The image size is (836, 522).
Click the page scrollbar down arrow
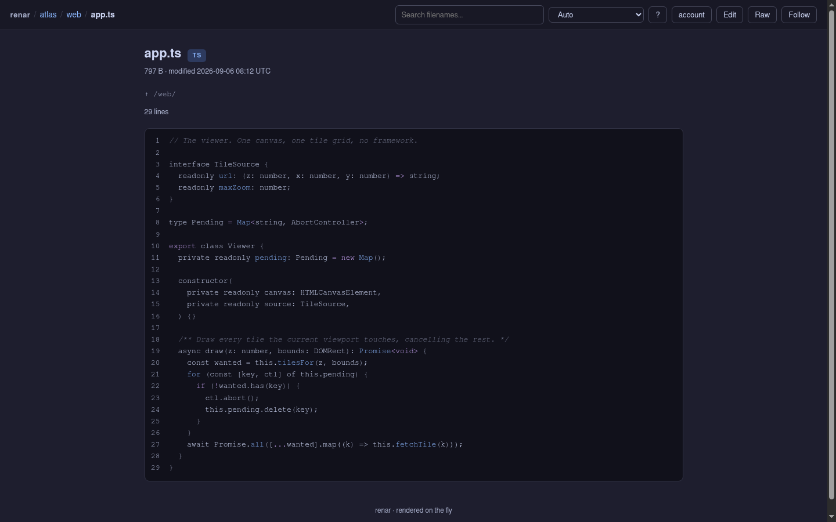tap(831, 517)
